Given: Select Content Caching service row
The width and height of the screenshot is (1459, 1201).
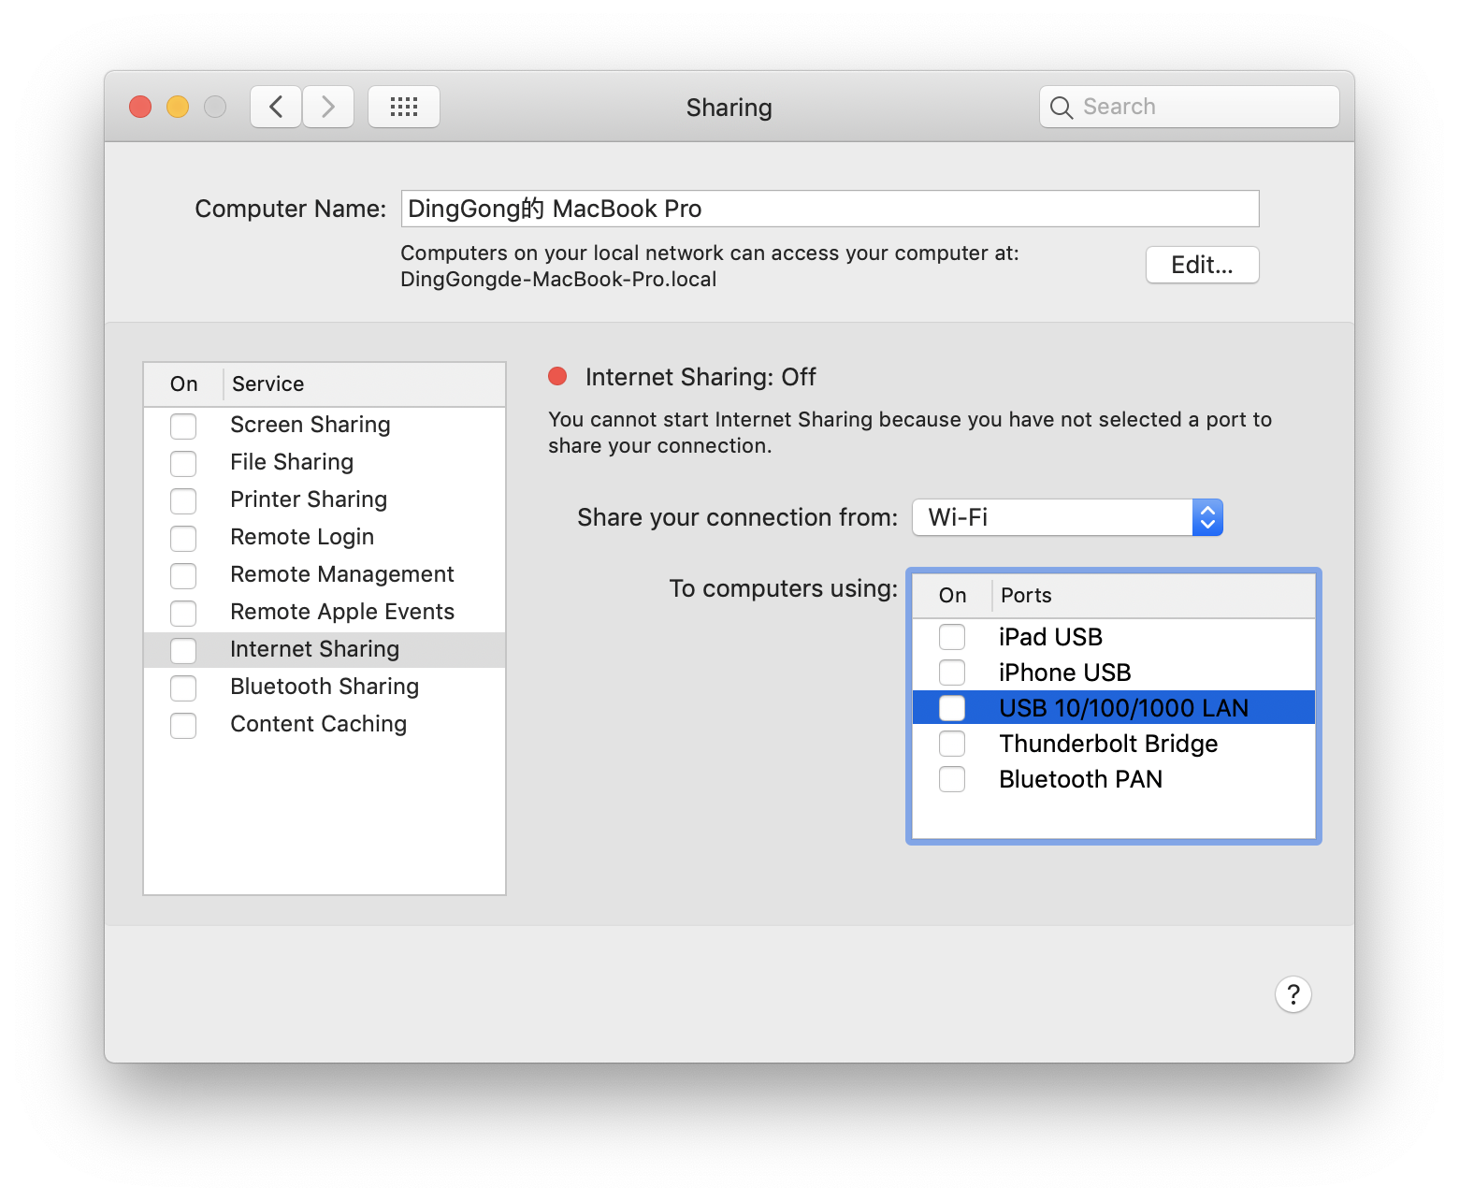Looking at the screenshot, I should pyautogui.click(x=318, y=724).
